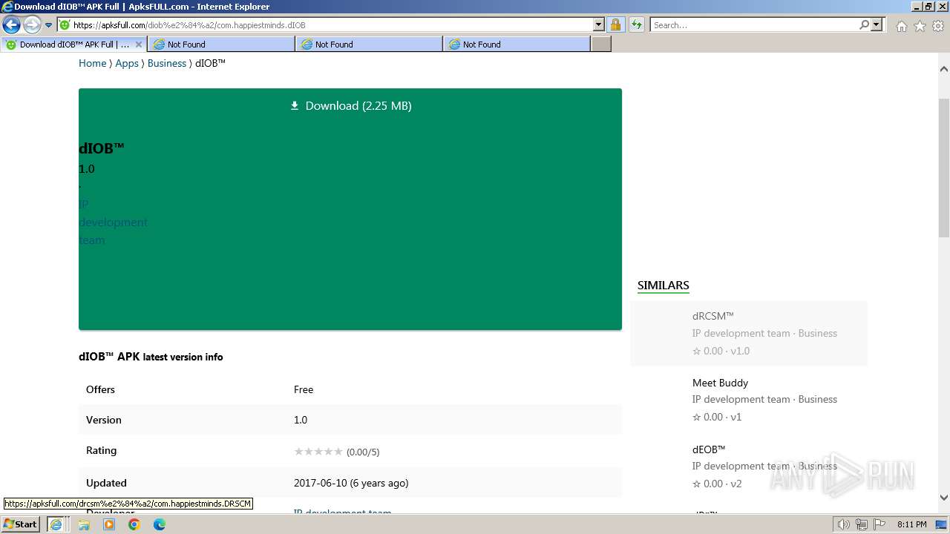
Task: Open dRCSM similar app entry
Action: 749,333
